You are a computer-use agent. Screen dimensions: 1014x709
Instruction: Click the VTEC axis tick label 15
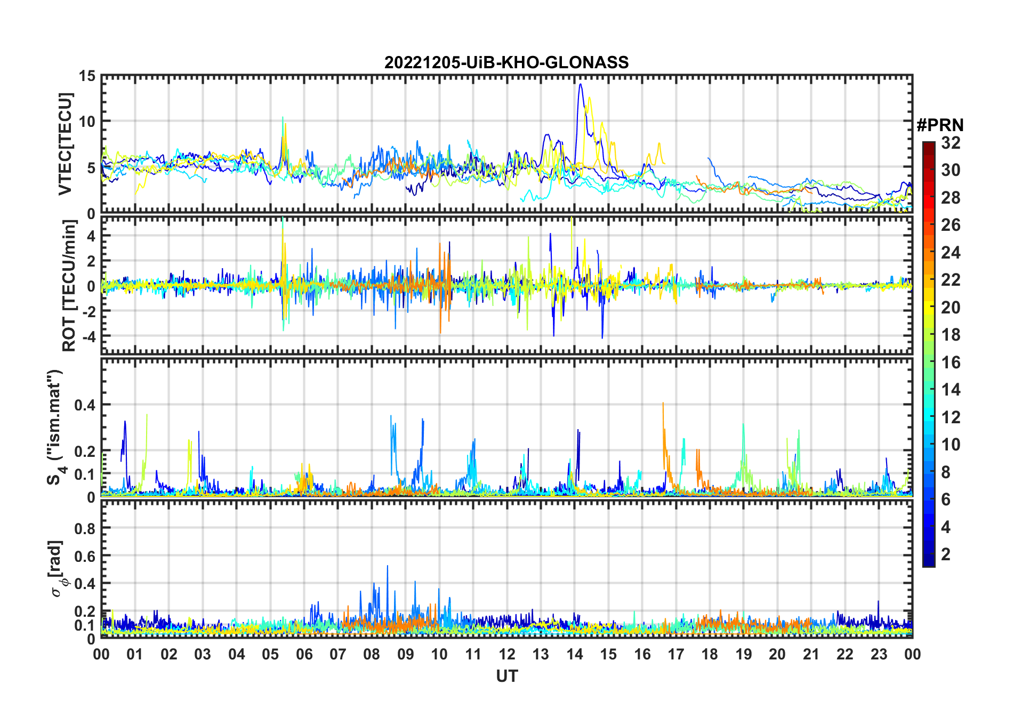click(x=87, y=76)
